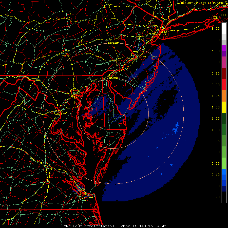This screenshot has height=228, width=228.
Task: Click the ONE HOUR PRECIPITATION title text
Action: coord(89,226)
